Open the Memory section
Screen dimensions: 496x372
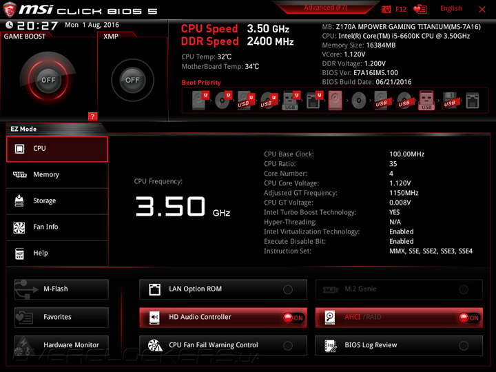pos(57,175)
